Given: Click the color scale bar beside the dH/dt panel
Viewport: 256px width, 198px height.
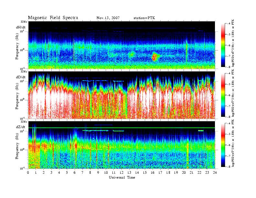Looking at the screenshot, I should [x=223, y=45].
